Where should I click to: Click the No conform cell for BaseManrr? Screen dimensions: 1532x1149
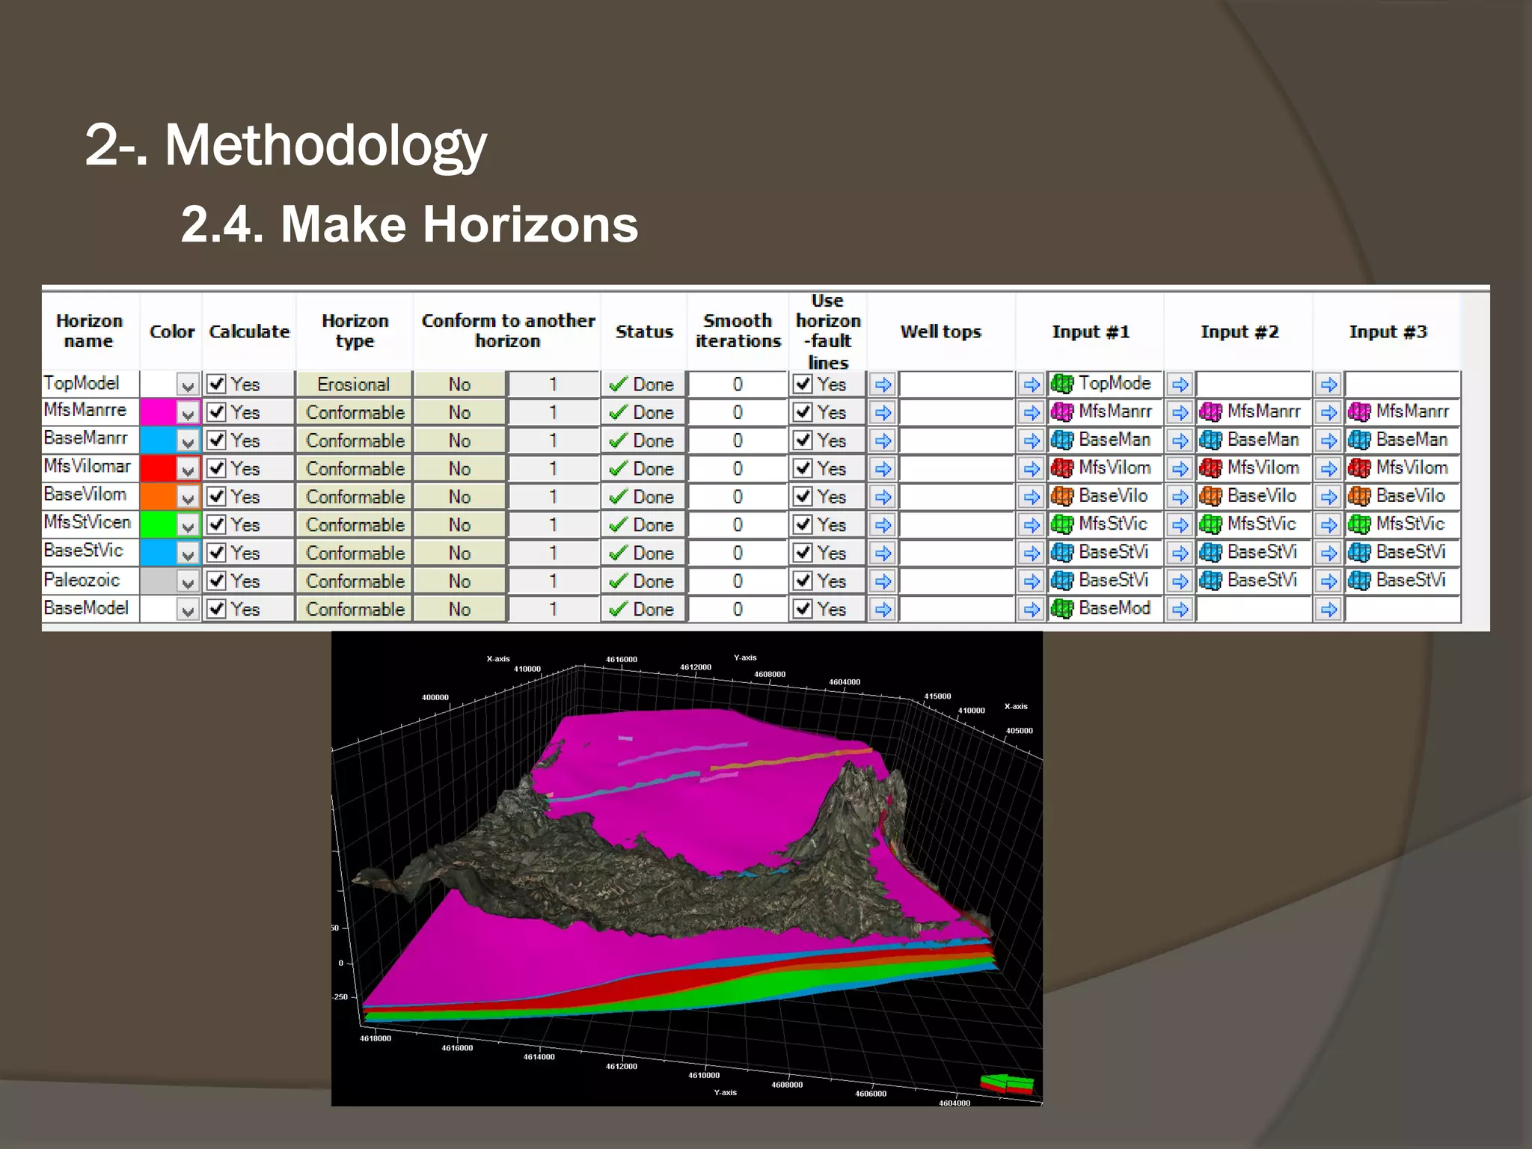point(460,441)
